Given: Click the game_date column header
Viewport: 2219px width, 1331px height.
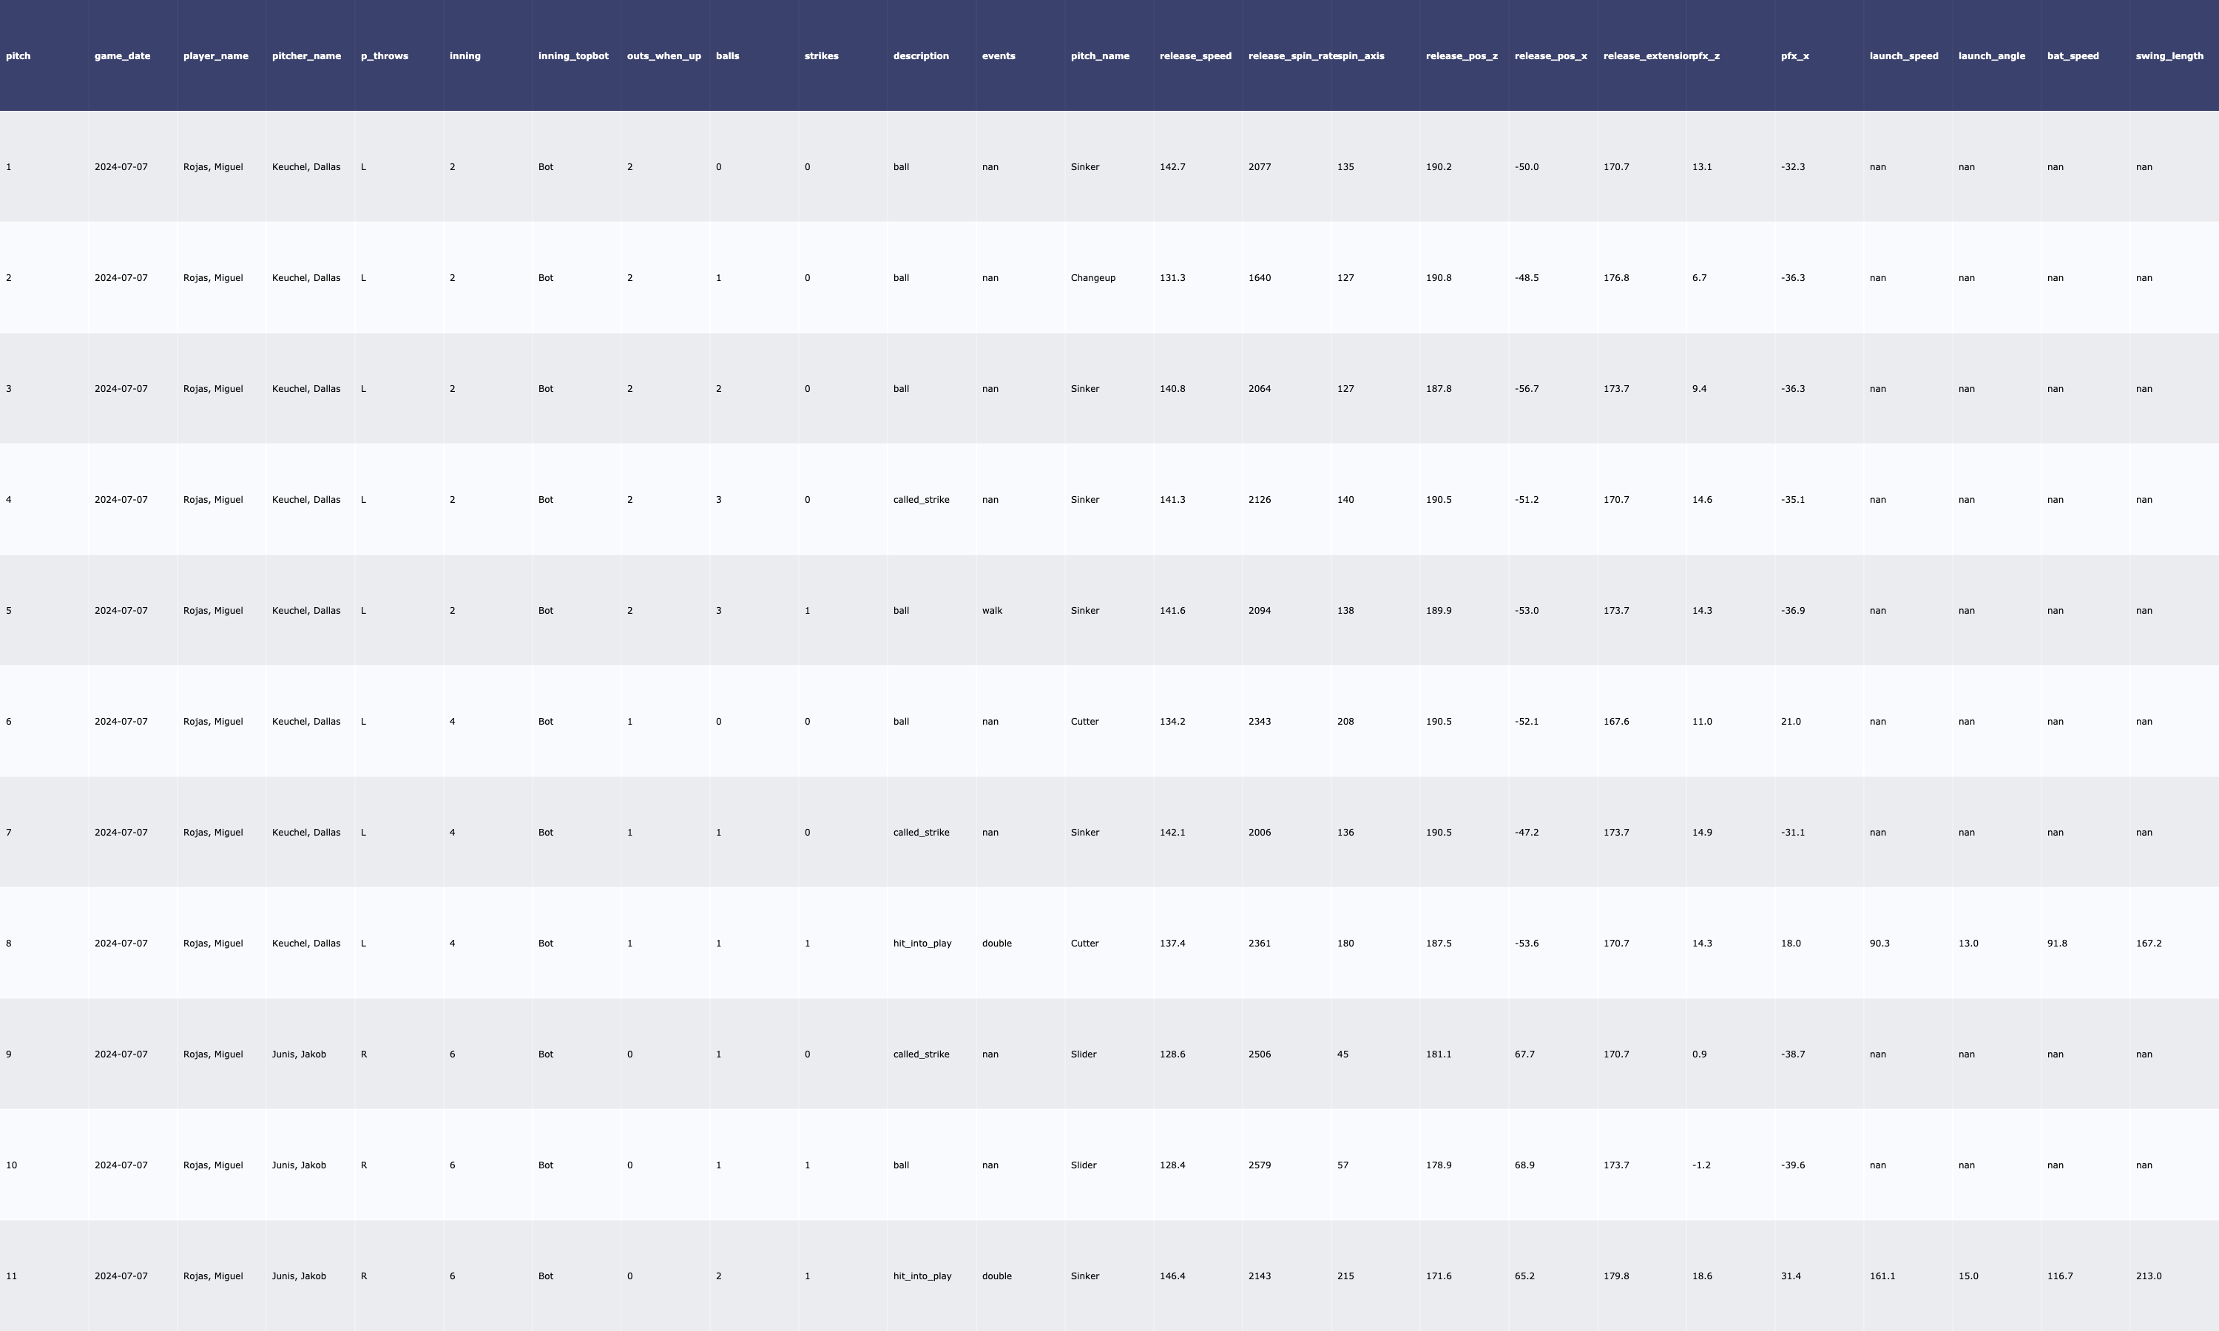Looking at the screenshot, I should click(x=122, y=55).
